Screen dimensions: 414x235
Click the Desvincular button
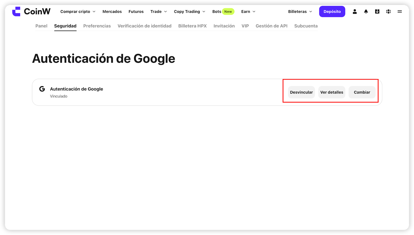click(x=301, y=92)
